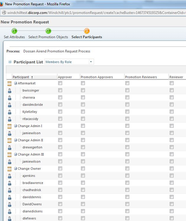Collapse the Aftermarket group
This screenshot has width=186, height=221.
click(x=16, y=83)
